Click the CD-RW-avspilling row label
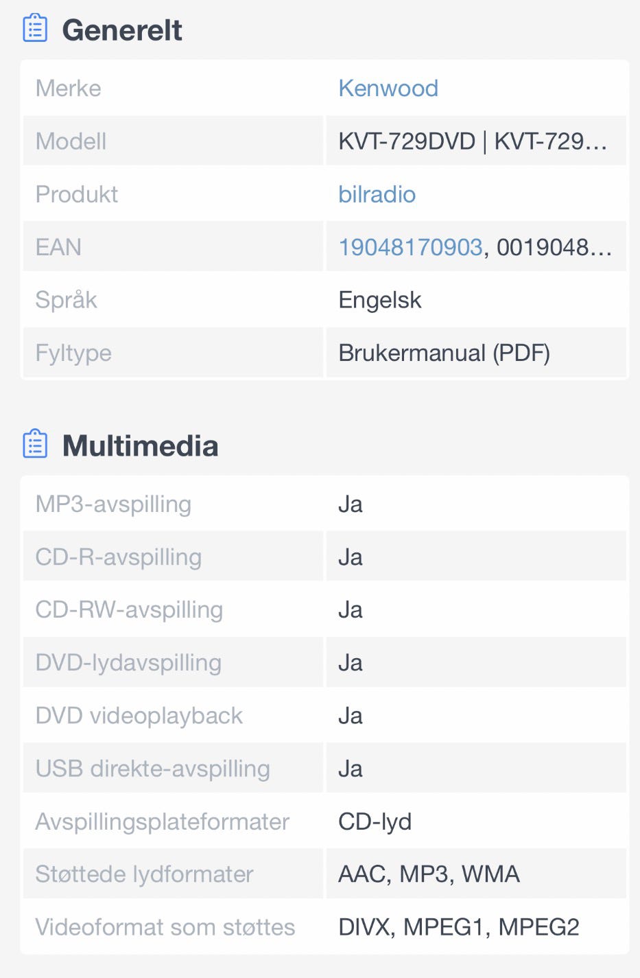Viewport: 640px width, 978px height. click(x=129, y=609)
